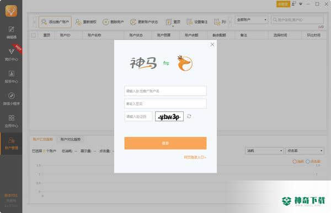Viewport: 331px width, 213px height.
Task: Sort by the account name column header
Action: coord(94,35)
